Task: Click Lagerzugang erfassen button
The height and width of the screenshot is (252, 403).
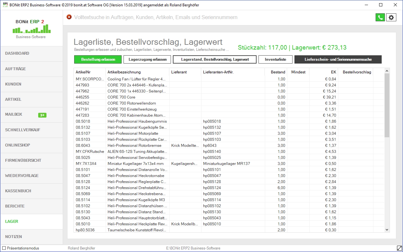Action: 147,59
